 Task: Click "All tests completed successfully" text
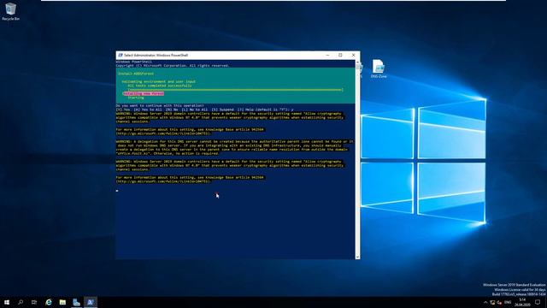coord(160,86)
